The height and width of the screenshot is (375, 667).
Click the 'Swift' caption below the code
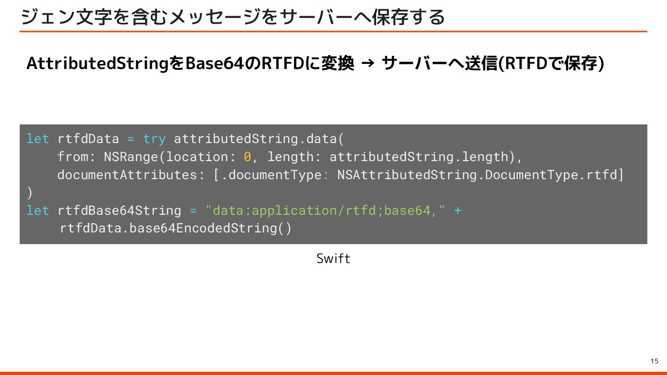tap(333, 258)
